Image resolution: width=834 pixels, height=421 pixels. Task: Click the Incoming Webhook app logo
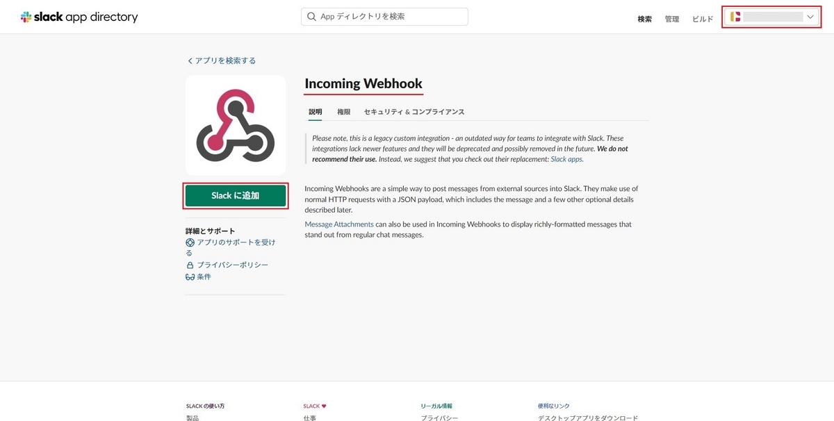tap(236, 125)
